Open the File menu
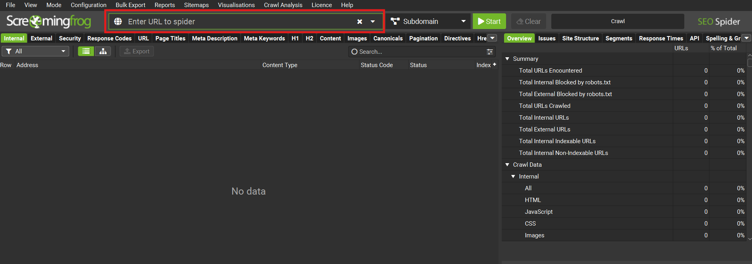Screen dimensions: 752x264 [11, 5]
